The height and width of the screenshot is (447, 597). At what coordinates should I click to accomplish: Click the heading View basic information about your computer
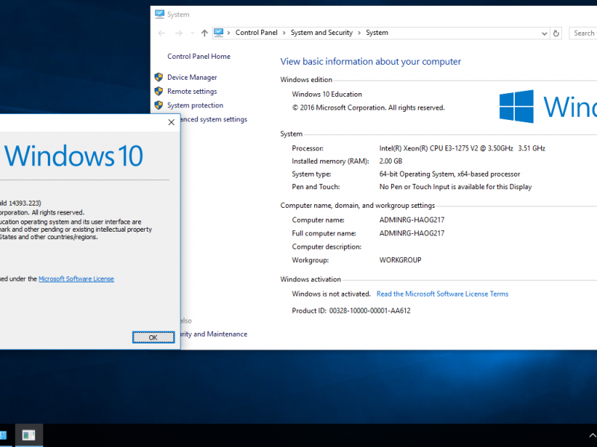tap(370, 62)
